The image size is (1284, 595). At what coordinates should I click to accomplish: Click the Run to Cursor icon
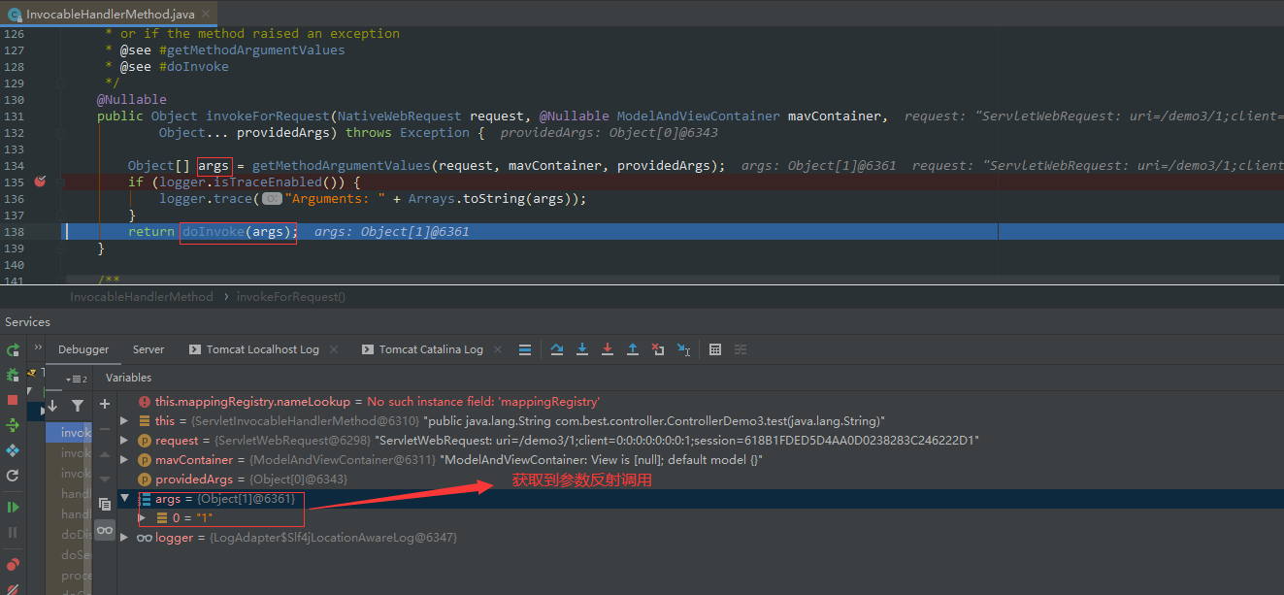point(684,349)
